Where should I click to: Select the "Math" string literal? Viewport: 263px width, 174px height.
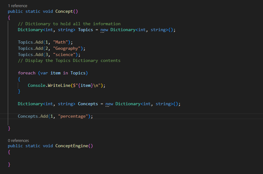(61, 42)
